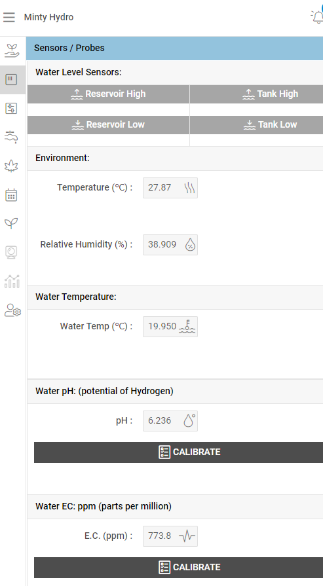Click the notifications bell icon
The image size is (323, 586).
pyautogui.click(x=317, y=17)
